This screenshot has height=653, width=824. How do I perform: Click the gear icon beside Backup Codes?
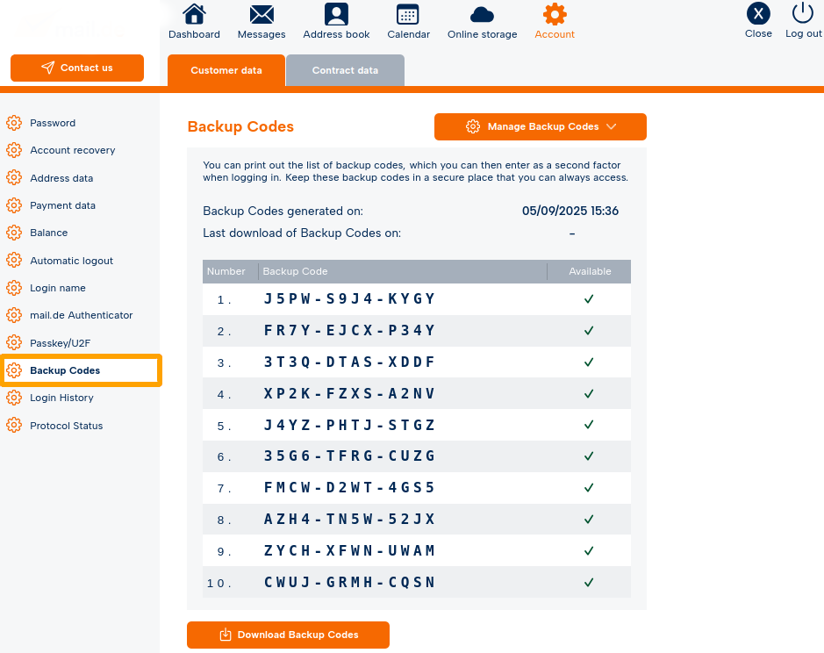[x=14, y=370]
